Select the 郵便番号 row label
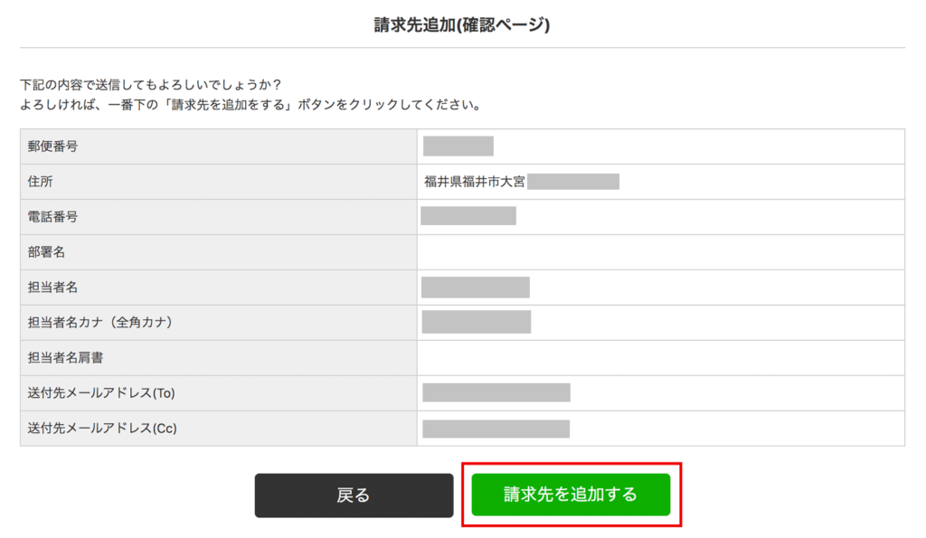926x538 pixels. point(52,146)
